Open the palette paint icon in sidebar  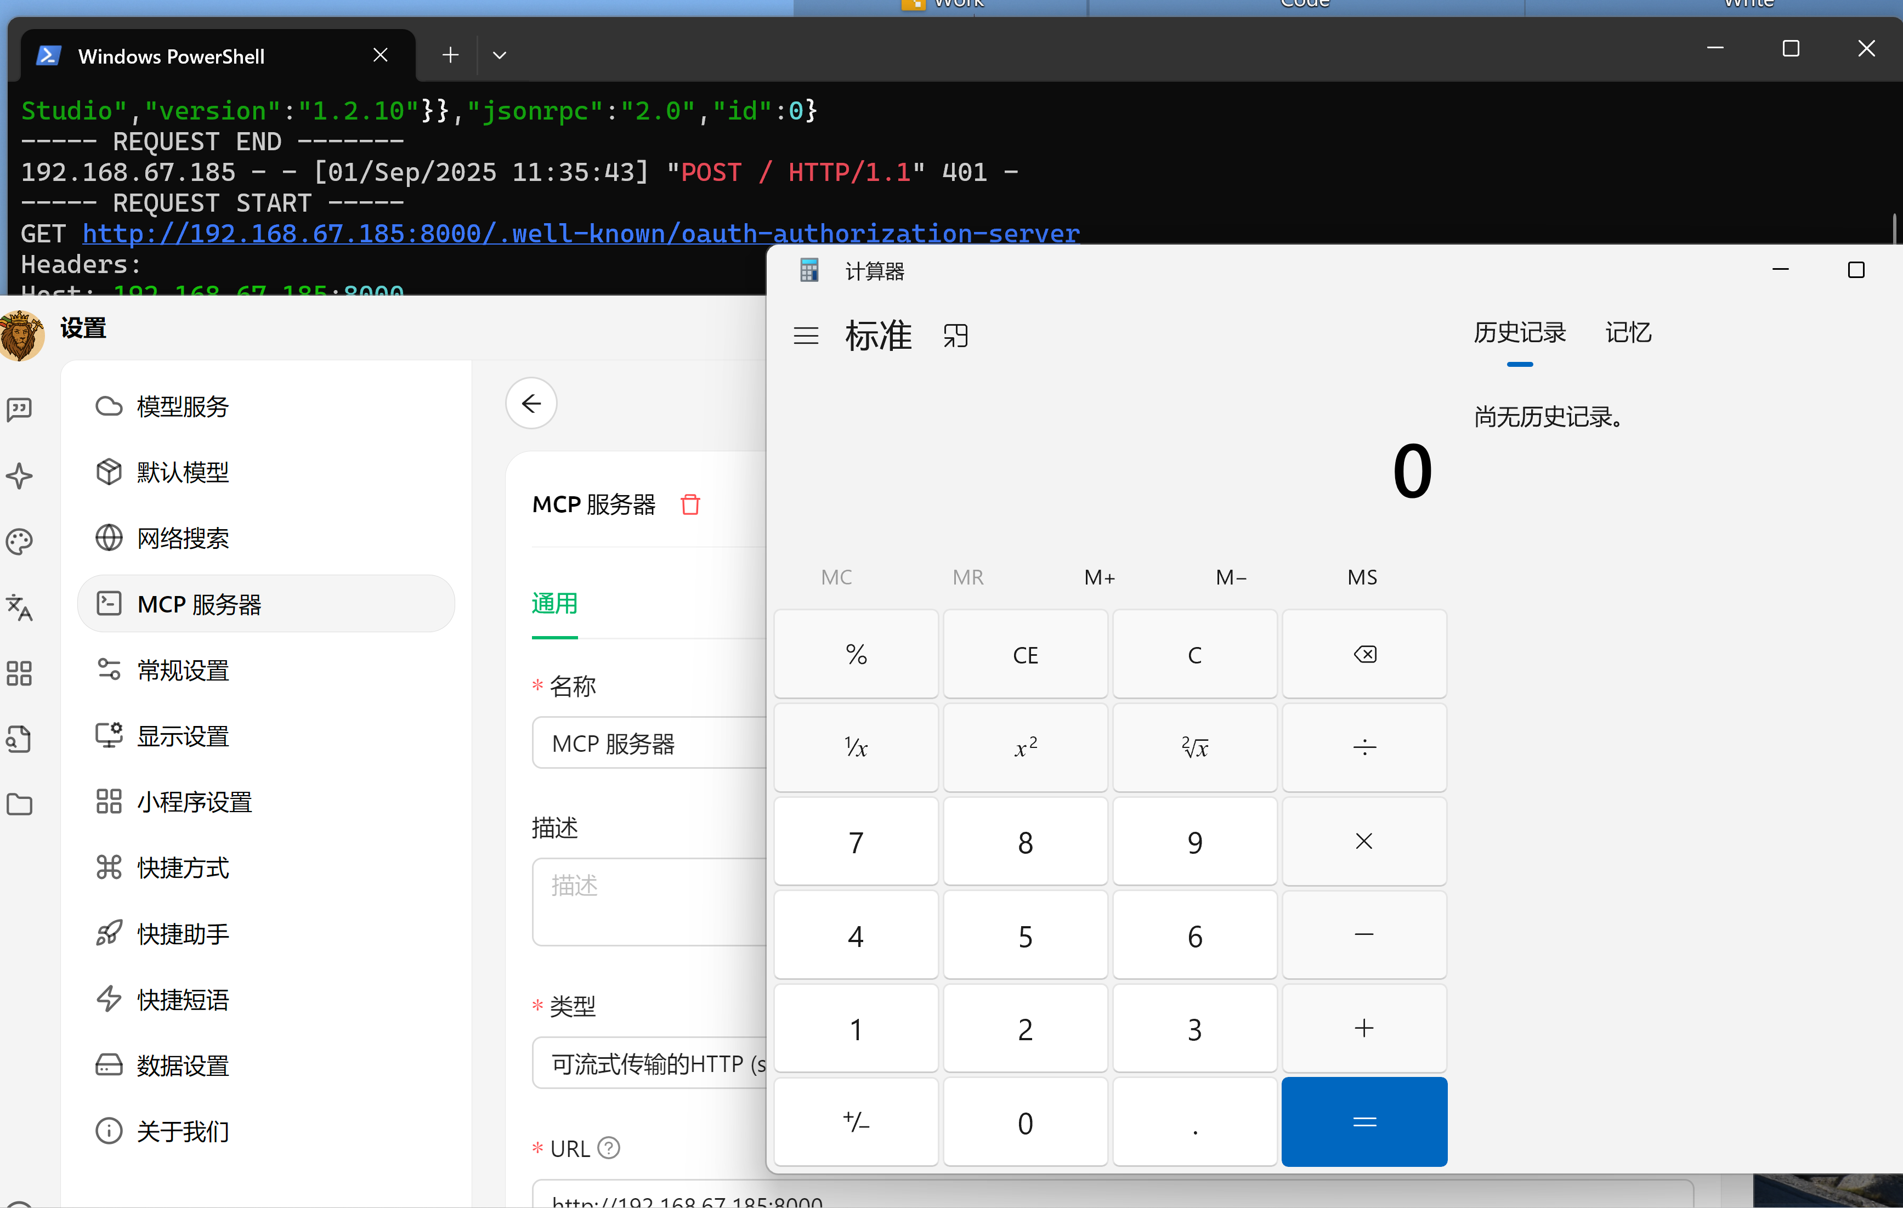click(20, 541)
